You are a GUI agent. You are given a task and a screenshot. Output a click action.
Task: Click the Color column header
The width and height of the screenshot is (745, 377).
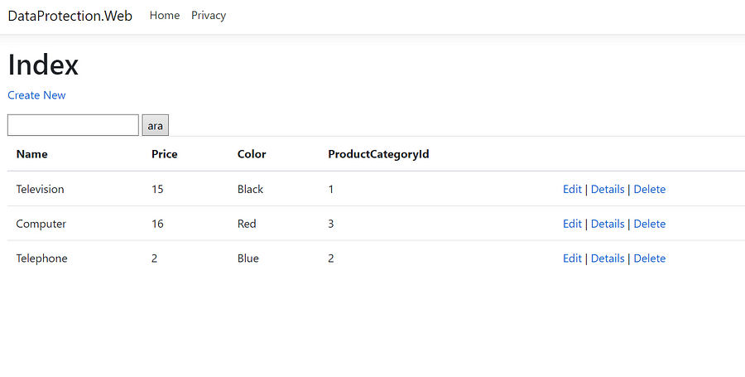click(252, 154)
